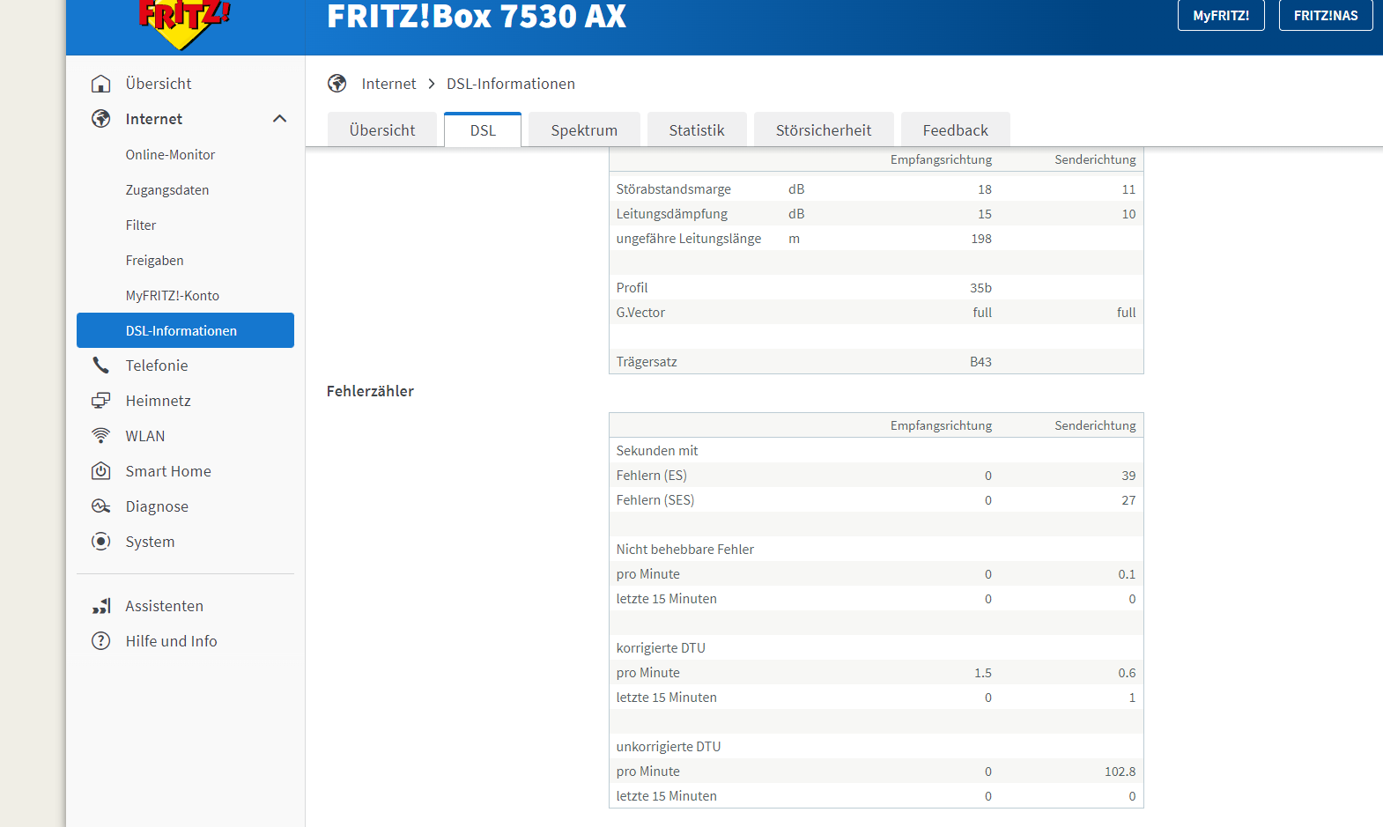
Task: Click the G.Vector row label
Action: pyautogui.click(x=640, y=313)
